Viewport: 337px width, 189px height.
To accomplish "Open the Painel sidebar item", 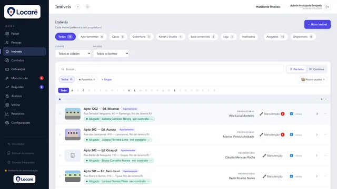I will [24, 34].
